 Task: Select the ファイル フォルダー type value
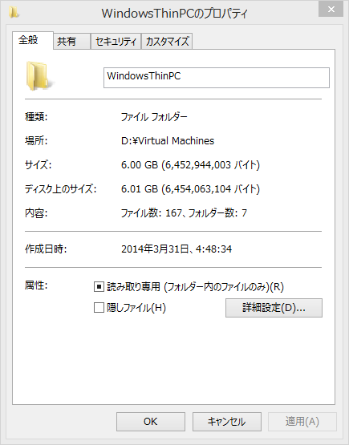pyautogui.click(x=154, y=117)
